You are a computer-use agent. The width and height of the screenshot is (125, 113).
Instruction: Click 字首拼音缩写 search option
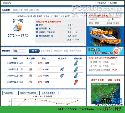[46, 51]
